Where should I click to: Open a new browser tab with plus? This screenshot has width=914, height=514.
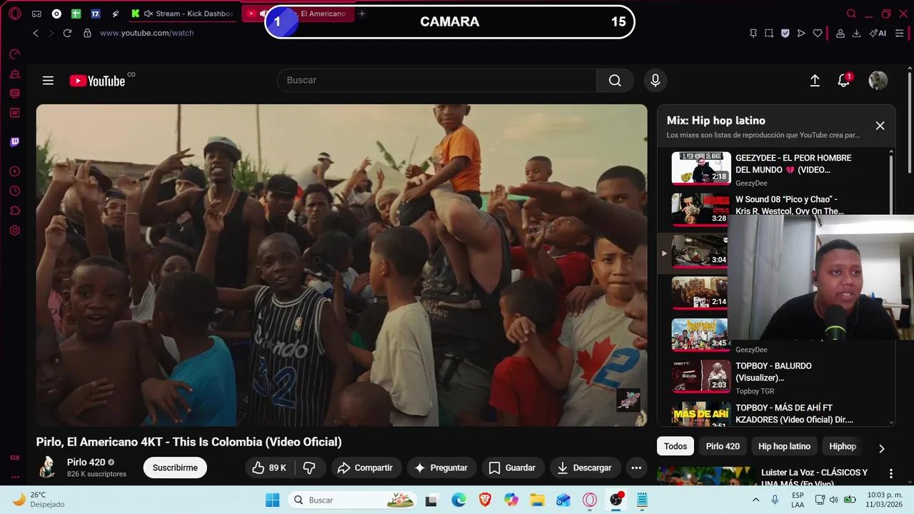point(362,14)
